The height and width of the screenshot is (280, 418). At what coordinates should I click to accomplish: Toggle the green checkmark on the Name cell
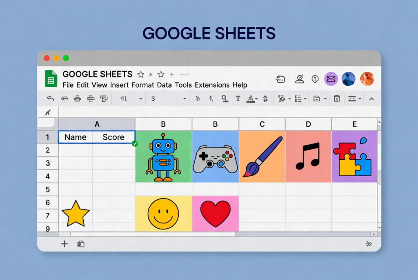135,143
